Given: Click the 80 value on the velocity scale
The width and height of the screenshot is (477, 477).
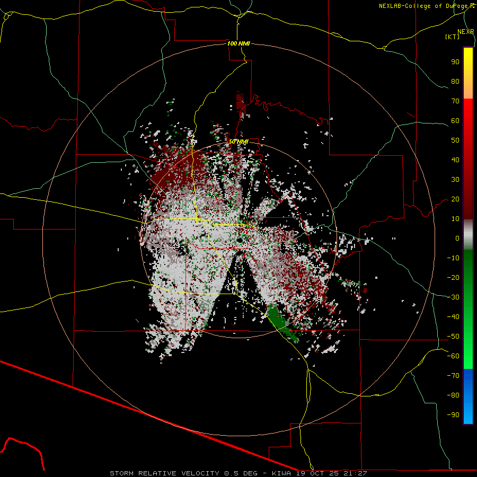Looking at the screenshot, I should [x=455, y=81].
